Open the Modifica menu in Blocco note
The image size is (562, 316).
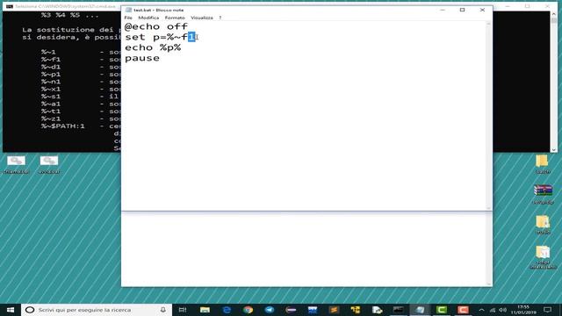pos(148,18)
